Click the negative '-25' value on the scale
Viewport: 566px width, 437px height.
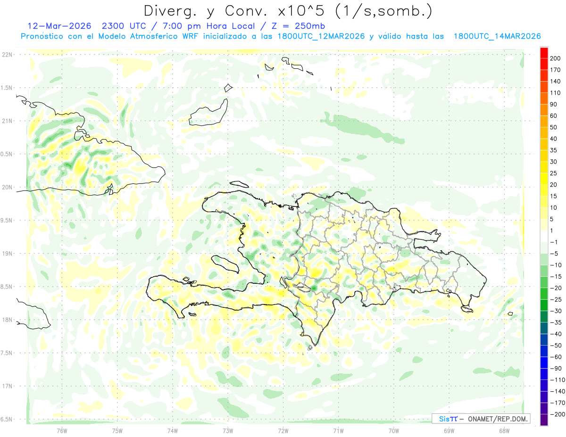point(556,299)
